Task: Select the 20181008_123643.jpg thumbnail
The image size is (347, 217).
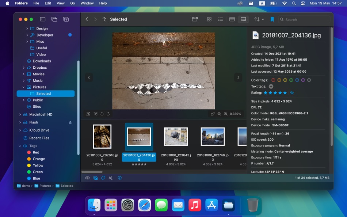Action: click(176, 136)
